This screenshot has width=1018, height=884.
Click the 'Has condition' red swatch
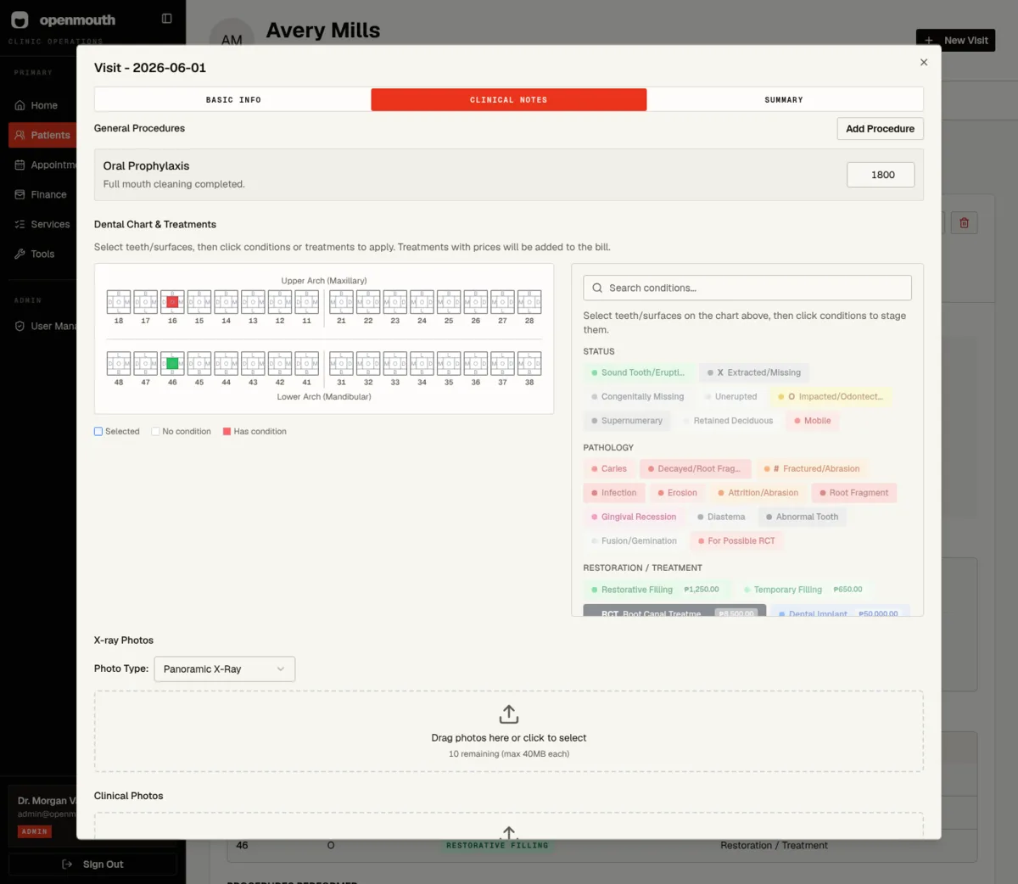tap(227, 431)
